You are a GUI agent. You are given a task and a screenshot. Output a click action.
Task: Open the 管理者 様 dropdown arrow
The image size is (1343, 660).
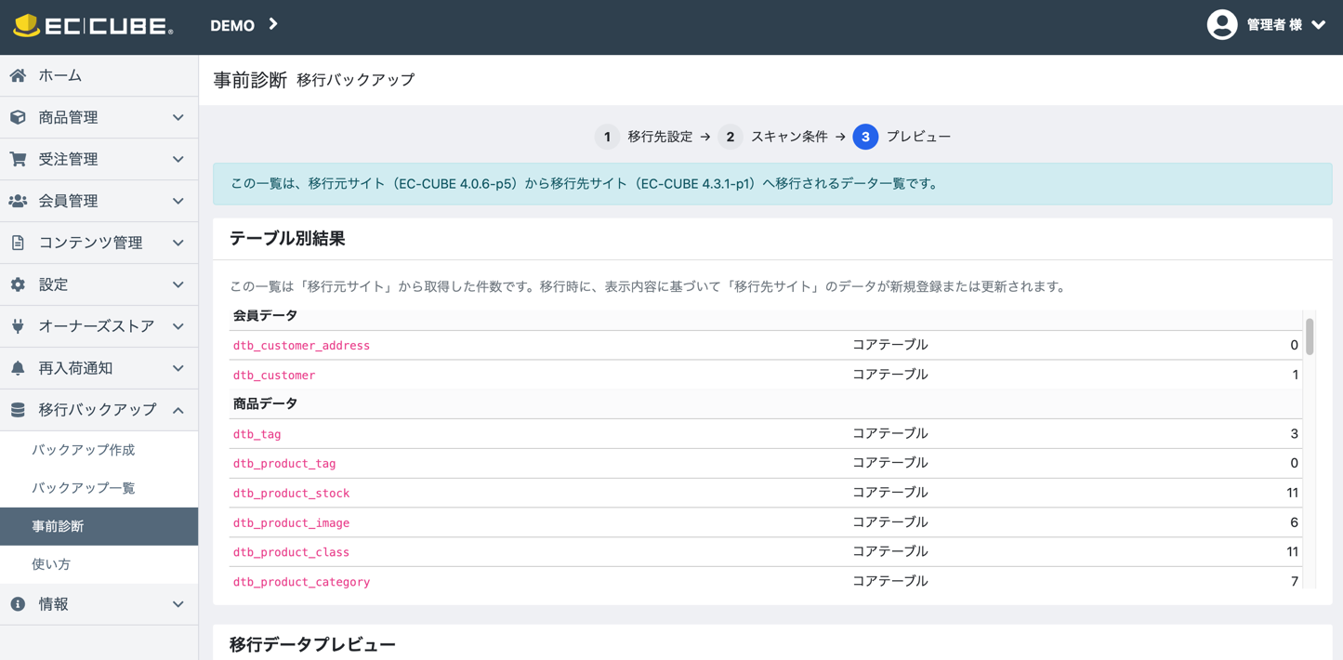point(1318,25)
